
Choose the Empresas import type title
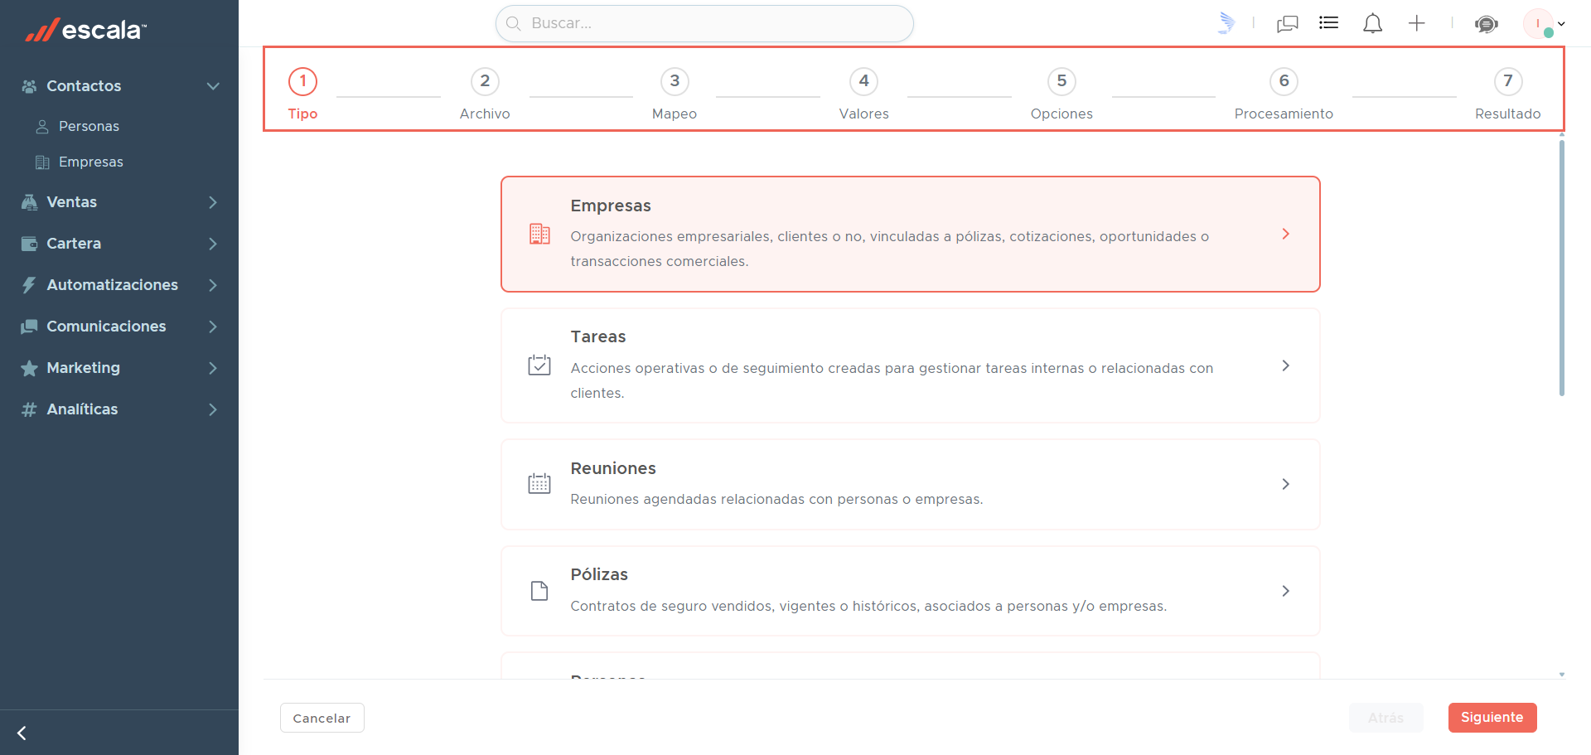(x=611, y=206)
